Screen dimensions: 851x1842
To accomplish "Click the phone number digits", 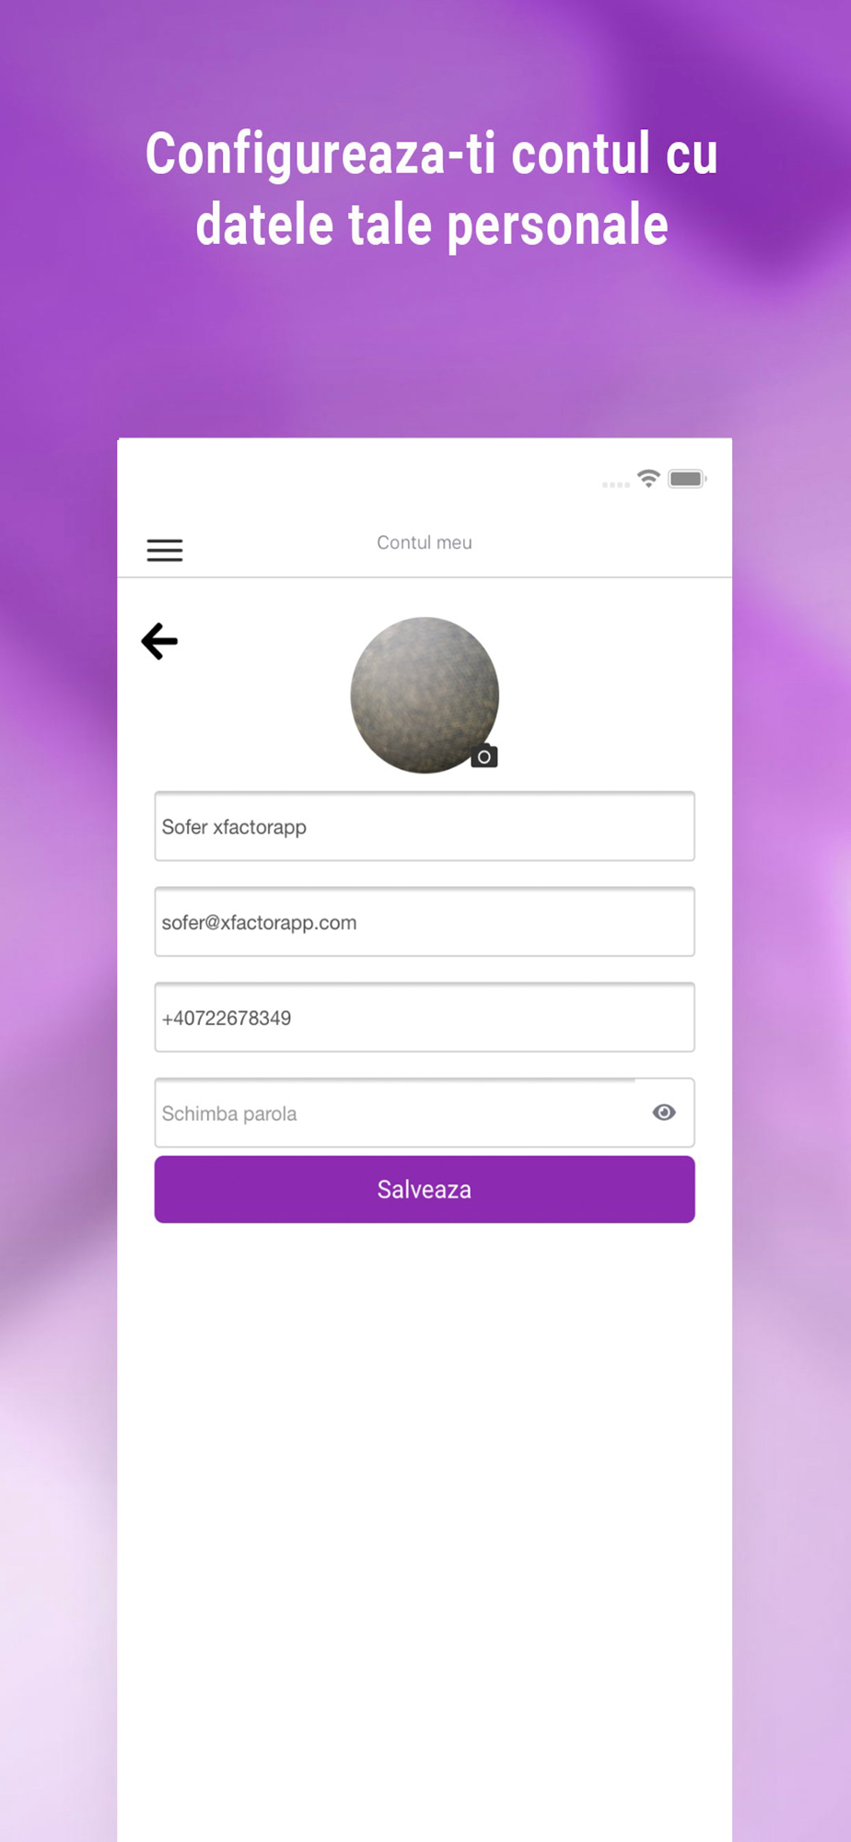I will coord(227,1018).
